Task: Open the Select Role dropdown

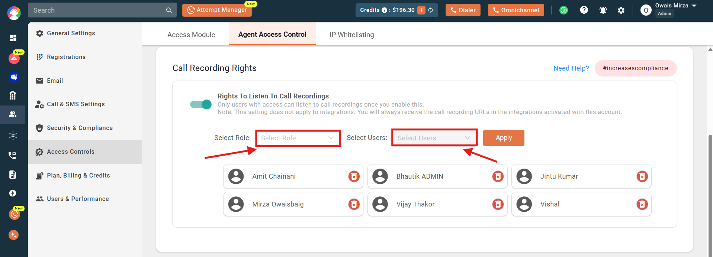Action: click(x=298, y=138)
